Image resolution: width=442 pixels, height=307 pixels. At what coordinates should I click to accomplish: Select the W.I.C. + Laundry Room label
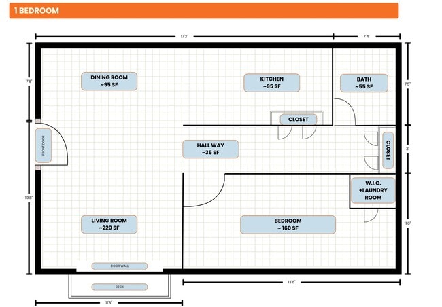click(x=373, y=189)
